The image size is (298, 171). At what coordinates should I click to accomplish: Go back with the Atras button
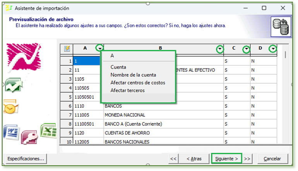click(194, 159)
